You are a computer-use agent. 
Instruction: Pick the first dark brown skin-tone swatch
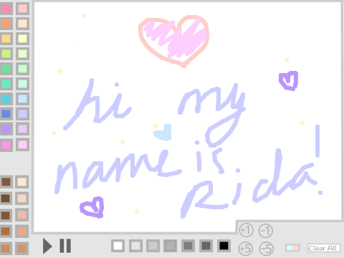pyautogui.click(x=6, y=182)
